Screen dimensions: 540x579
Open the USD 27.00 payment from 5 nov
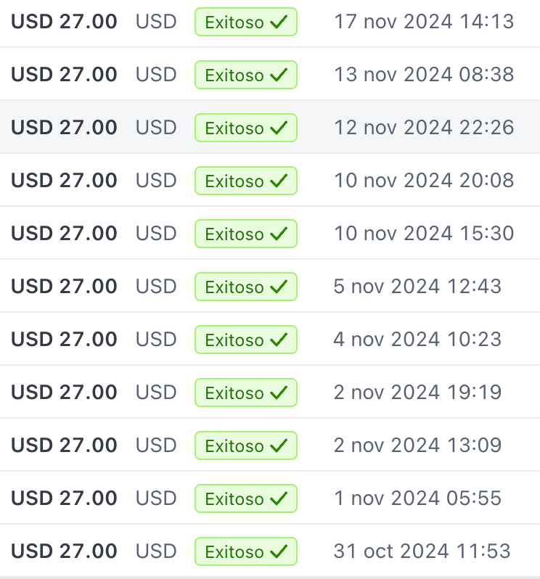click(x=64, y=287)
